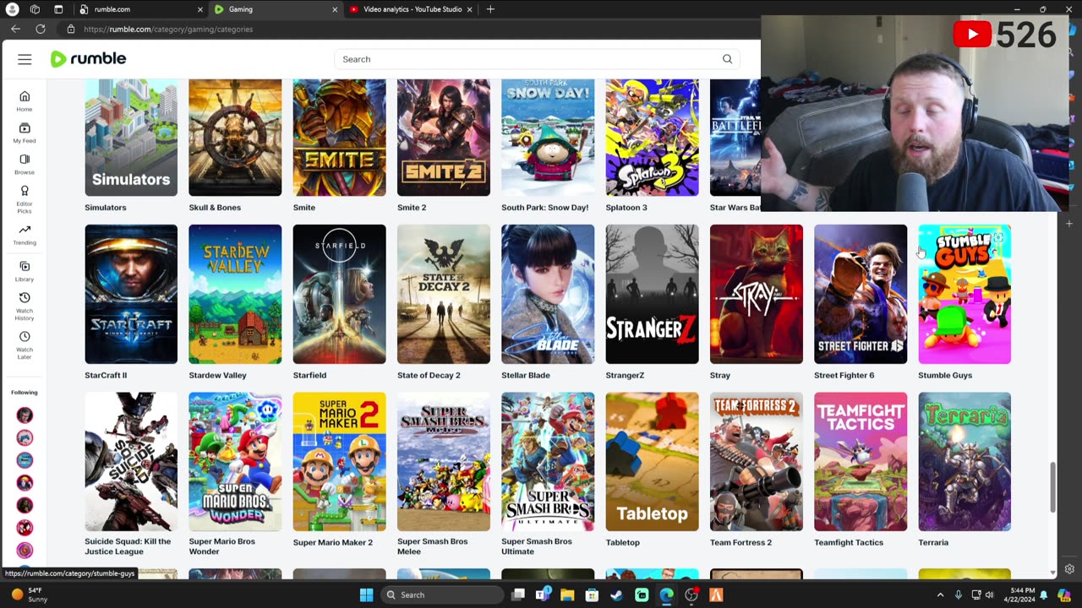Open the Teamfight Tactics cover
The width and height of the screenshot is (1082, 608).
pyautogui.click(x=861, y=462)
